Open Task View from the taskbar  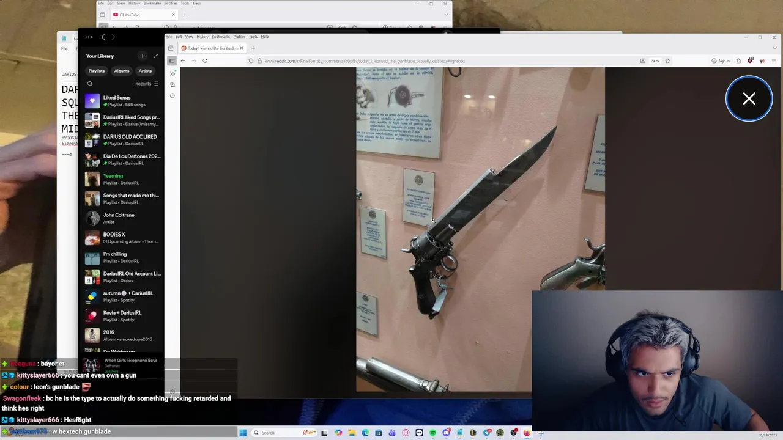click(x=324, y=433)
